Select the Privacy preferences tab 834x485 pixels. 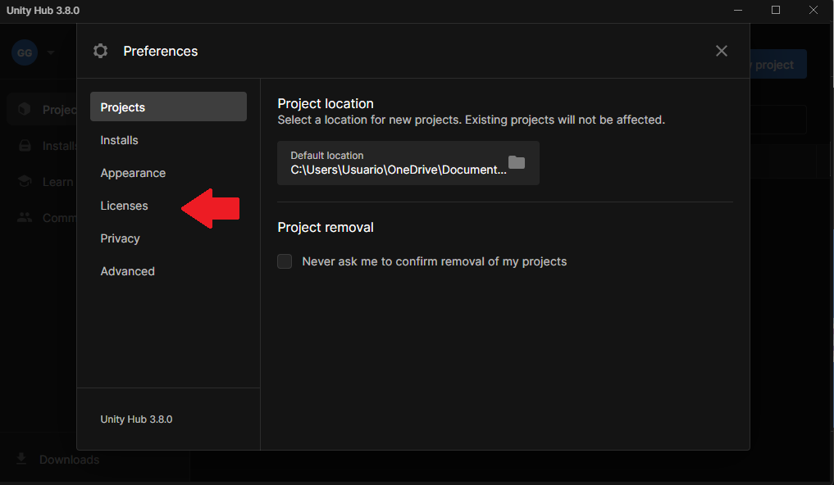click(x=168, y=238)
